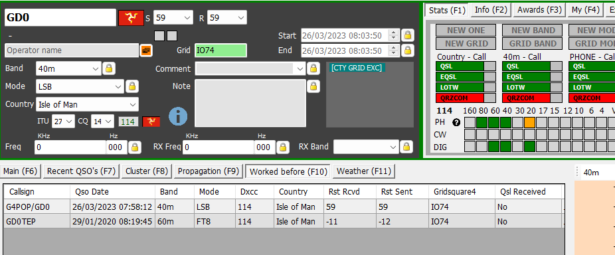The image size is (615, 255).
Task: Click the [CTY GRID EXC] label
Action: click(x=356, y=68)
